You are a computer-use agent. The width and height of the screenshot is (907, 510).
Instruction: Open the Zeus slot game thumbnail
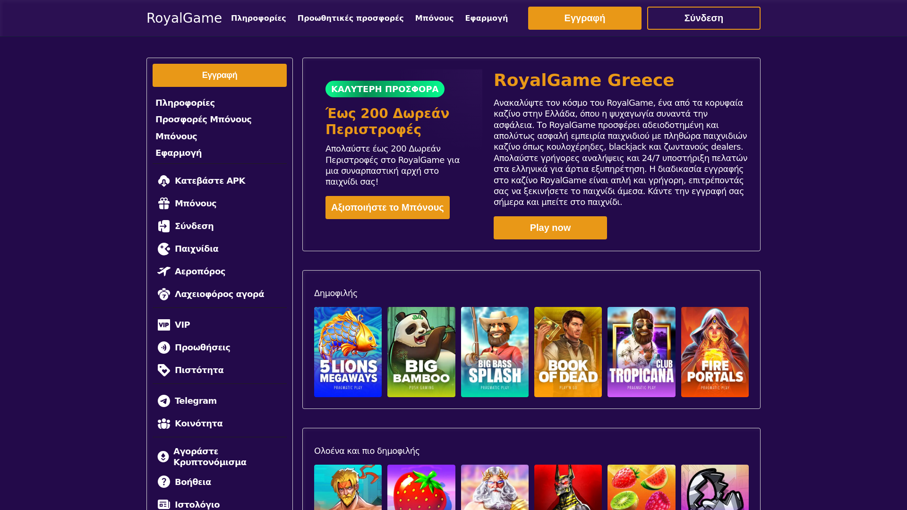495,487
